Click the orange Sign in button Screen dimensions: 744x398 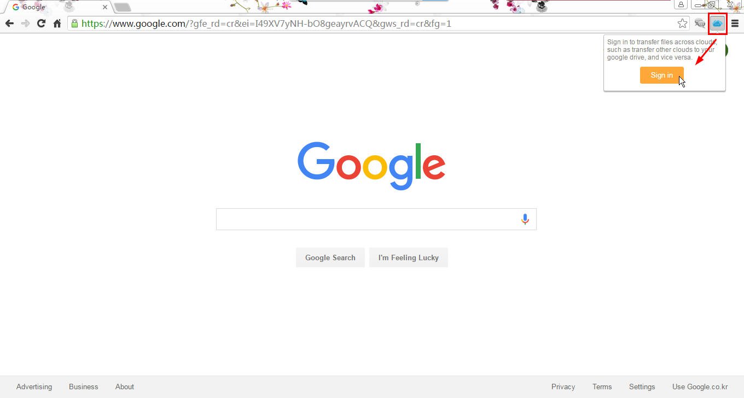click(661, 75)
